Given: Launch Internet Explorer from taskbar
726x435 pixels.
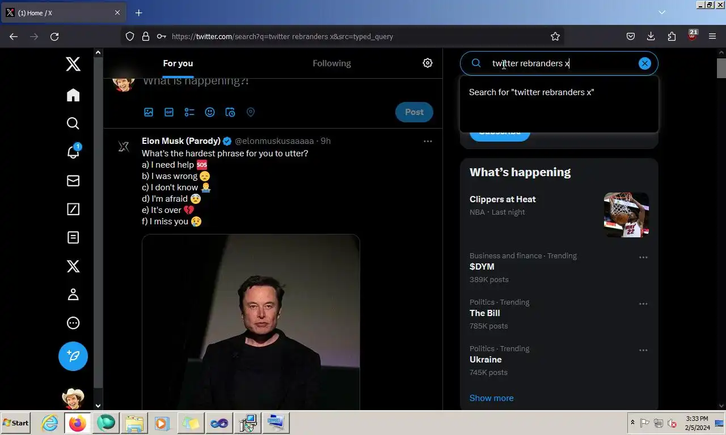Looking at the screenshot, I should pyautogui.click(x=50, y=423).
